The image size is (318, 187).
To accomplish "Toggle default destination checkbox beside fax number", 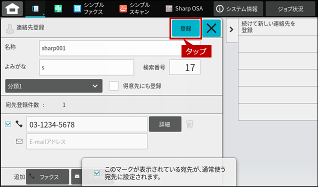I will tap(8, 124).
